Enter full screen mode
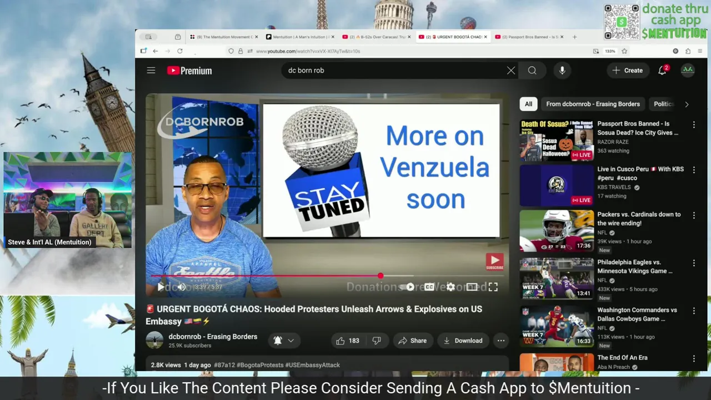This screenshot has height=400, width=711. point(493,287)
